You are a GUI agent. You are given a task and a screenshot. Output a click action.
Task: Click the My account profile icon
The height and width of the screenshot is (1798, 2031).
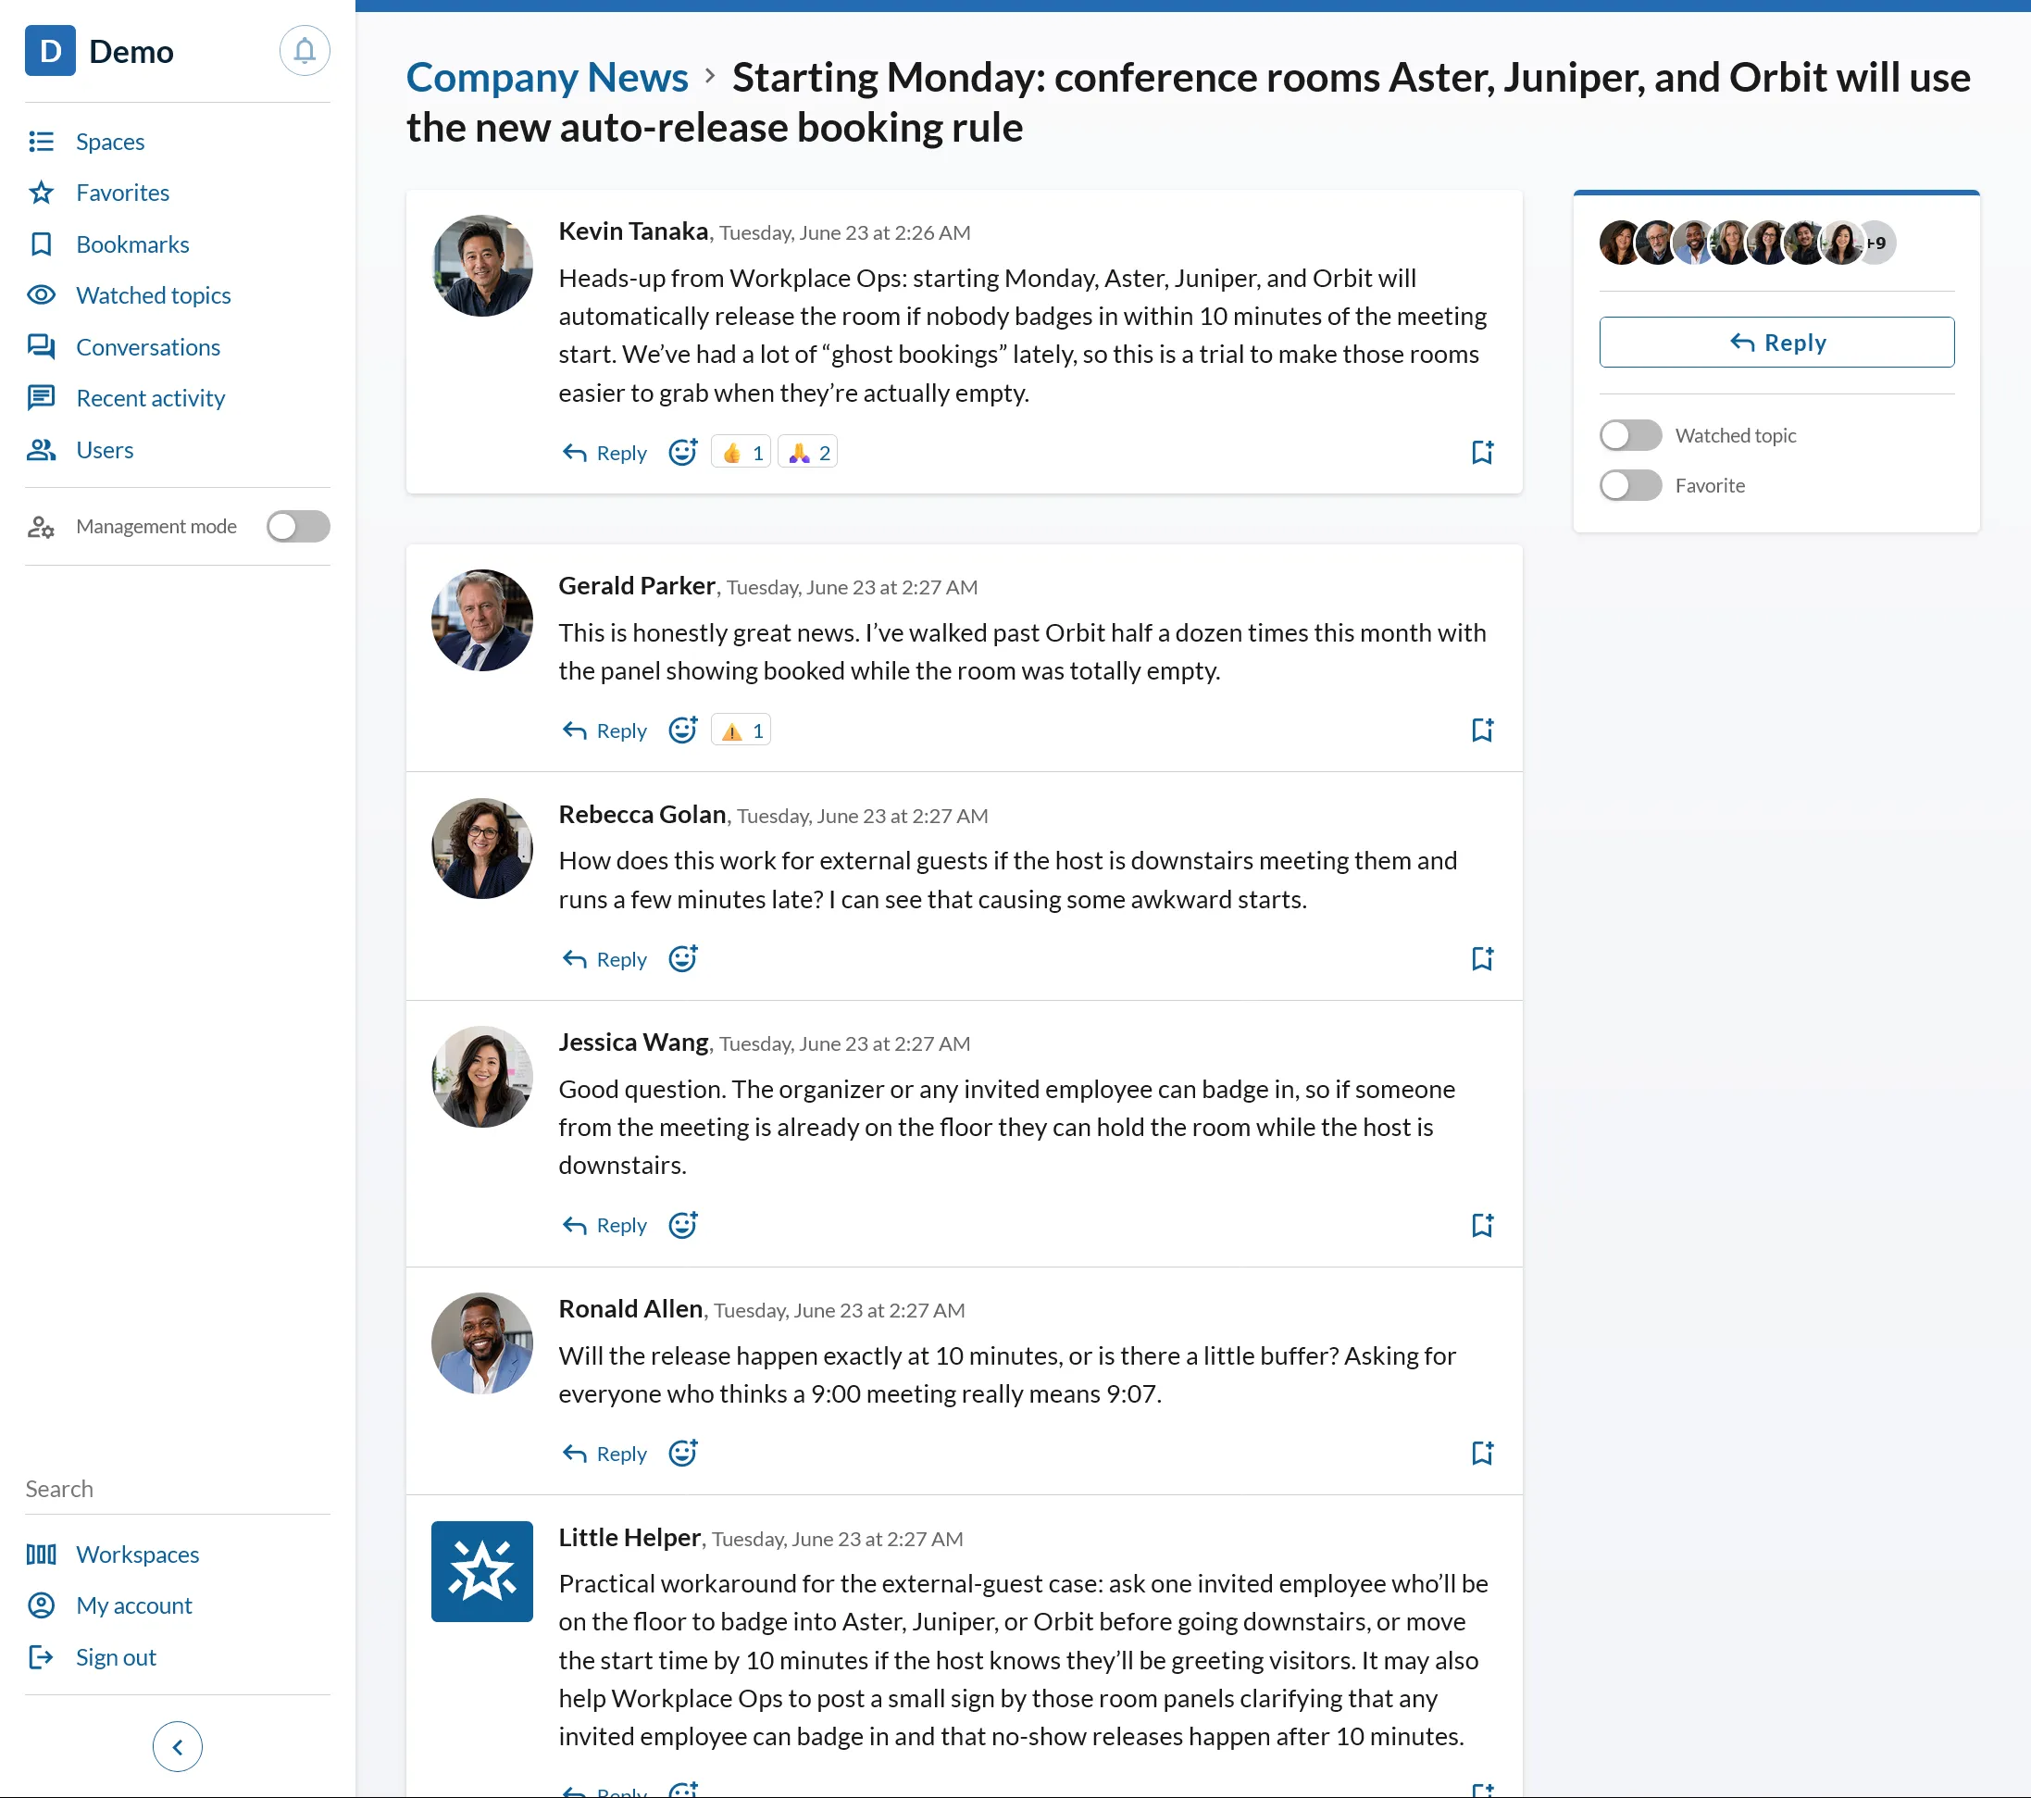coord(41,1605)
